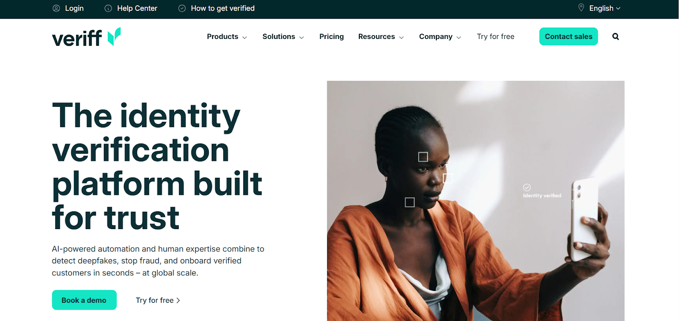Click the location pin language icon
The height and width of the screenshot is (321, 679).
point(581,8)
